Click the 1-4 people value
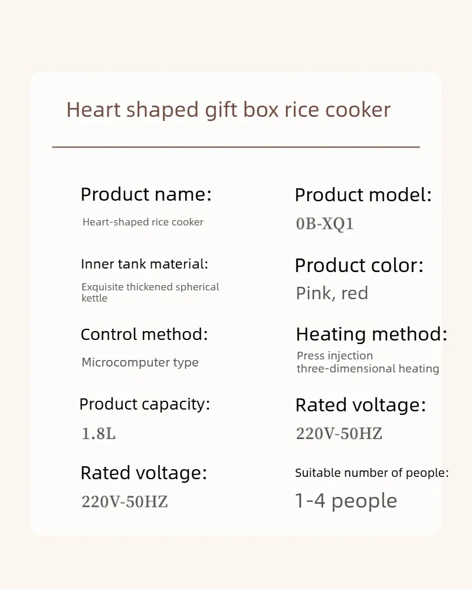This screenshot has height=589, width=472. [x=346, y=501]
